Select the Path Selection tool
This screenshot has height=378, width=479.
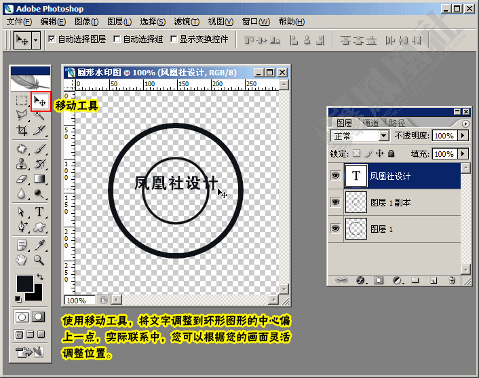22,212
